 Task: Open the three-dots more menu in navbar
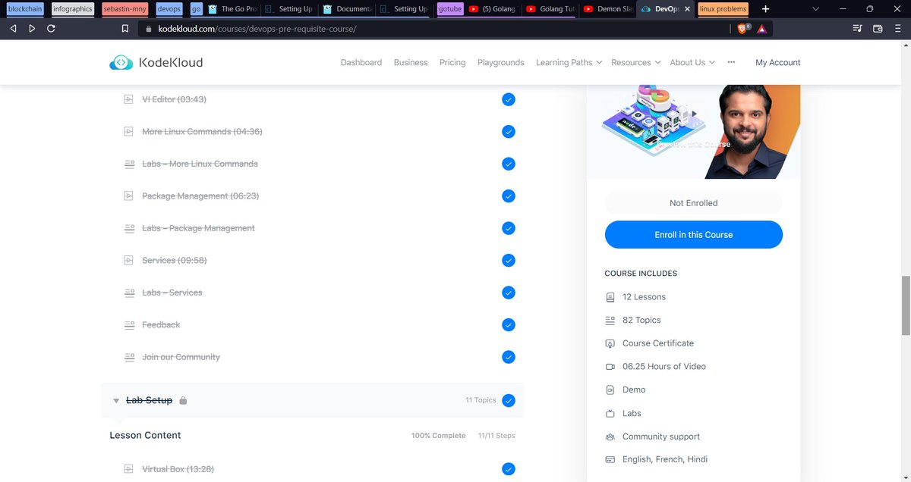[731, 62]
